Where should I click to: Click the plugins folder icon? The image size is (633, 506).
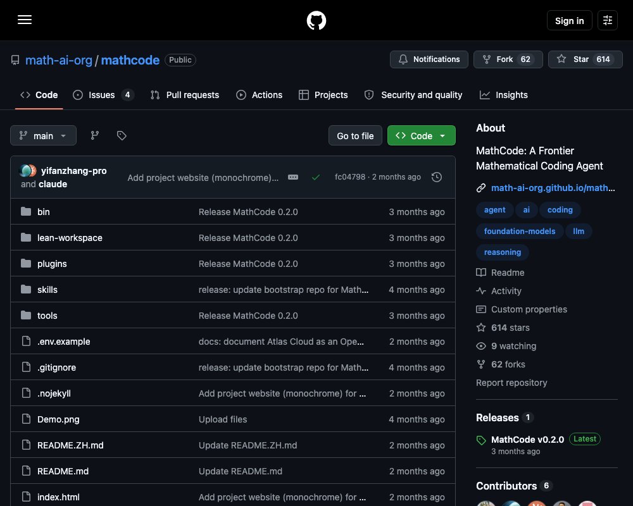tap(26, 264)
